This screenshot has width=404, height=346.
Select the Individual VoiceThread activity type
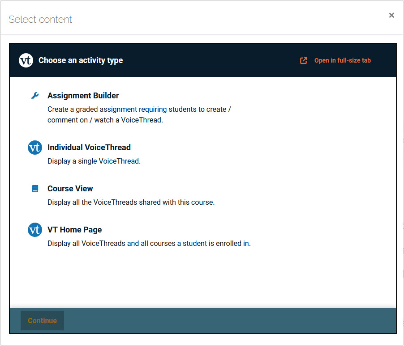pyautogui.click(x=89, y=147)
